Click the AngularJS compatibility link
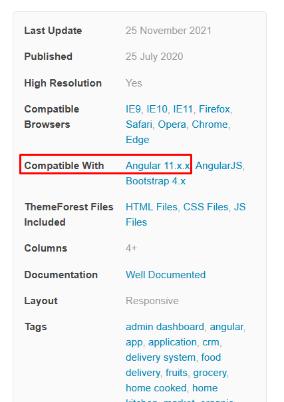 coord(219,166)
